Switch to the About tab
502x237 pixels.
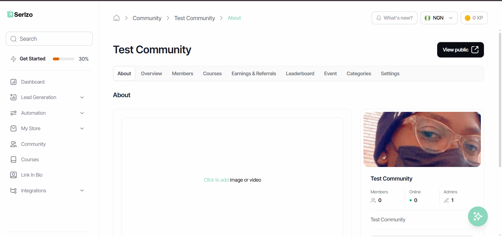pos(124,74)
